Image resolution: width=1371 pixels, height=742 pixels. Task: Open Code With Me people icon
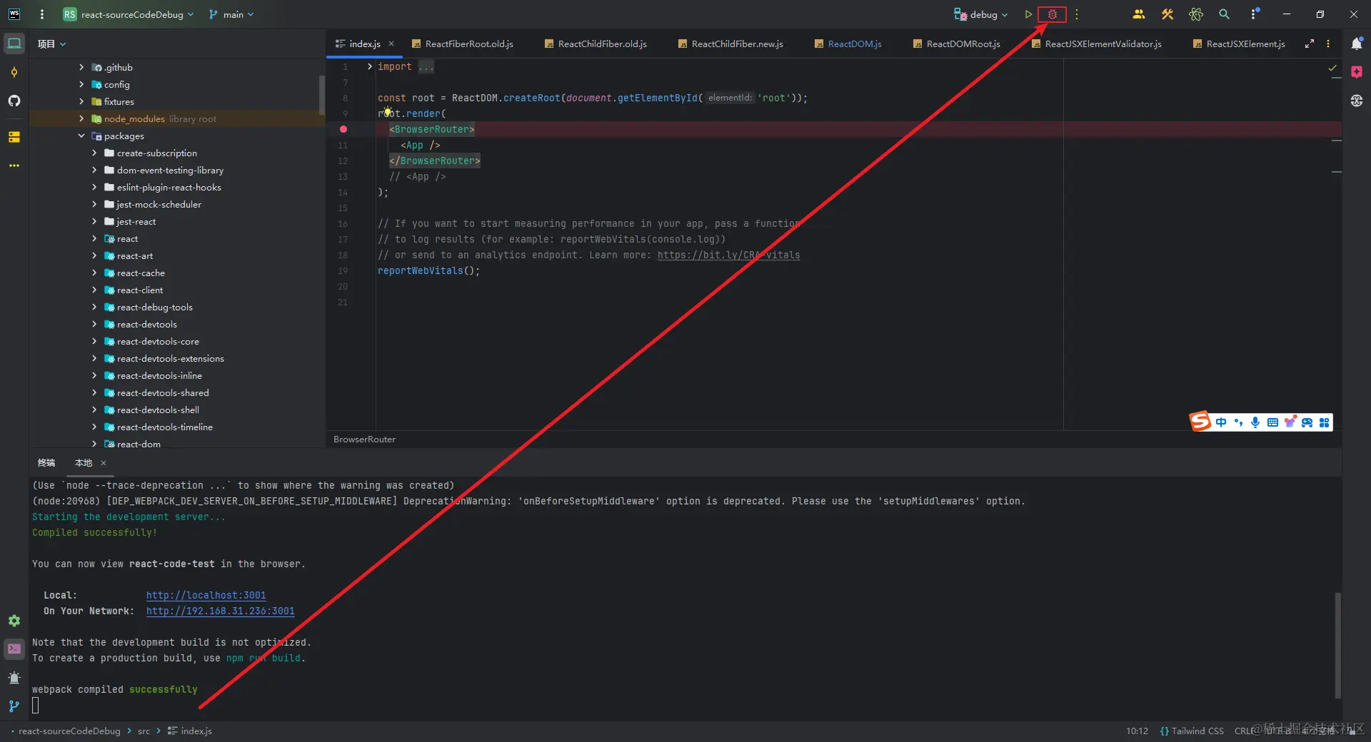coord(1139,14)
